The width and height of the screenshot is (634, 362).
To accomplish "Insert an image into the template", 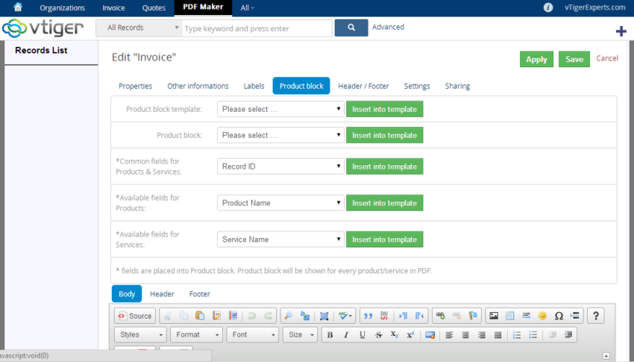I will click(494, 316).
